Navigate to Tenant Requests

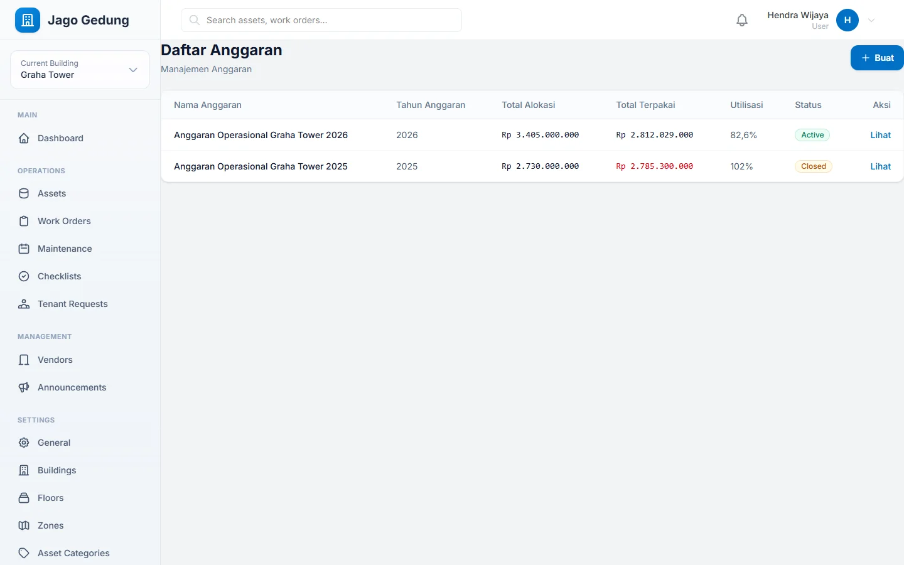[x=80, y=304]
